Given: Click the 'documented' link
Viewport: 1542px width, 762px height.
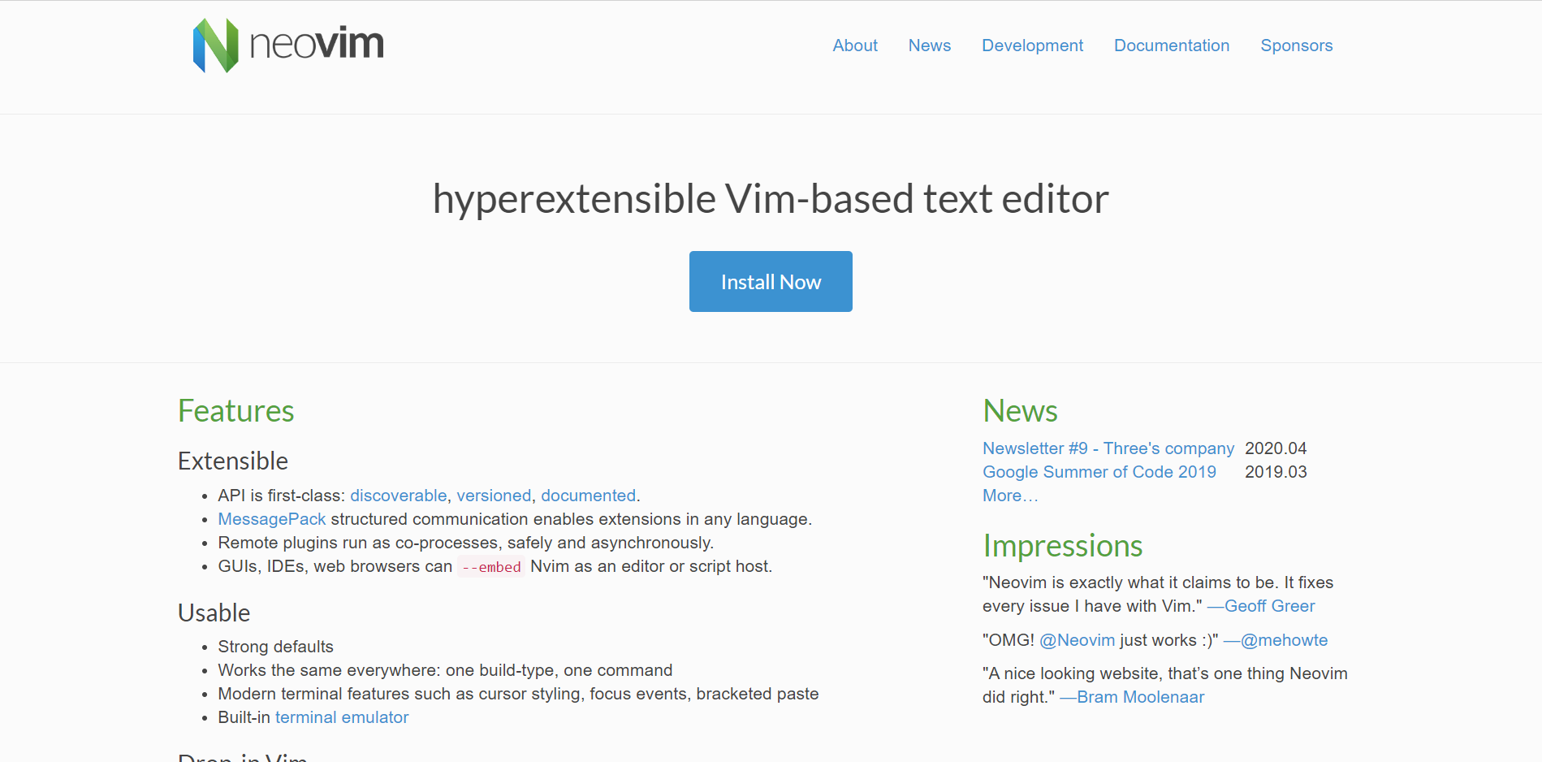Looking at the screenshot, I should 588,496.
